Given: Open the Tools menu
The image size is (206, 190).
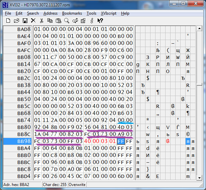Looking at the screenshot, I should [x=91, y=13].
